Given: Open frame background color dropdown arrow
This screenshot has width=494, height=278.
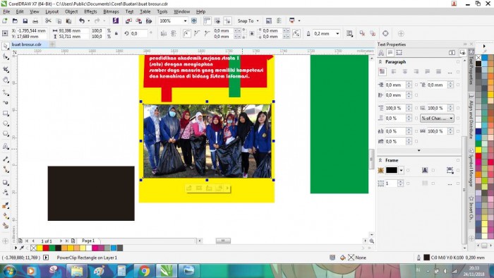Looking at the screenshot, I should 401,170.
